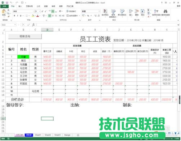Toggle Underline formatting

coord(21,16)
